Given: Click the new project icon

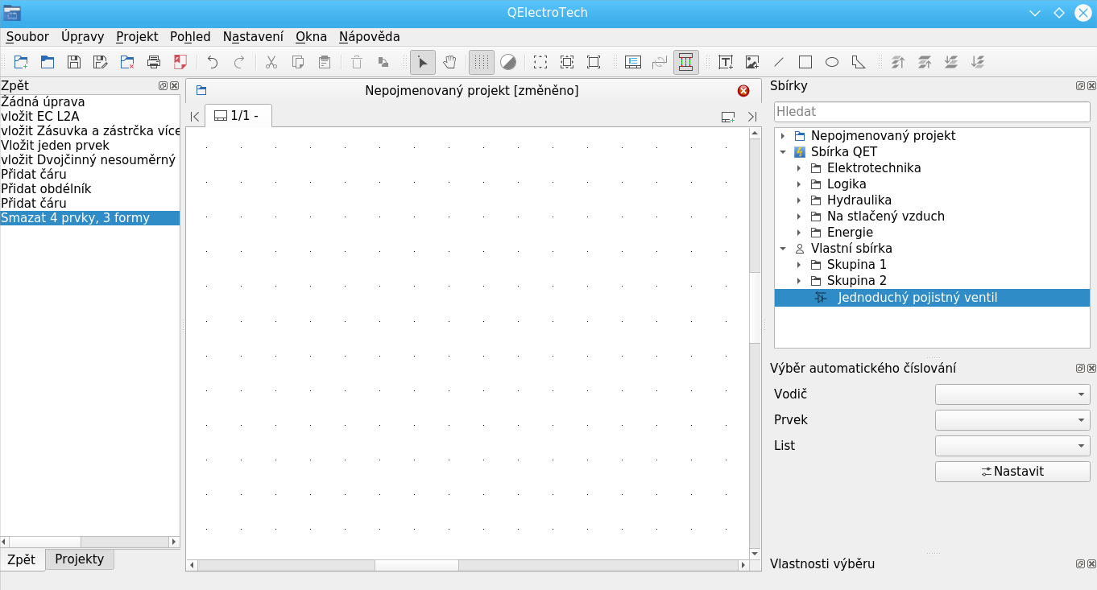Looking at the screenshot, I should tap(20, 62).
